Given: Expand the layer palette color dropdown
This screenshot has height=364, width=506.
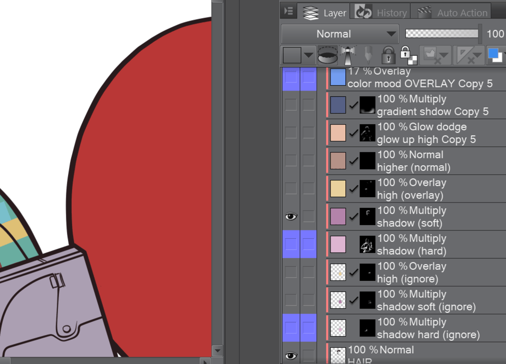Looking at the screenshot, I should (x=308, y=55).
